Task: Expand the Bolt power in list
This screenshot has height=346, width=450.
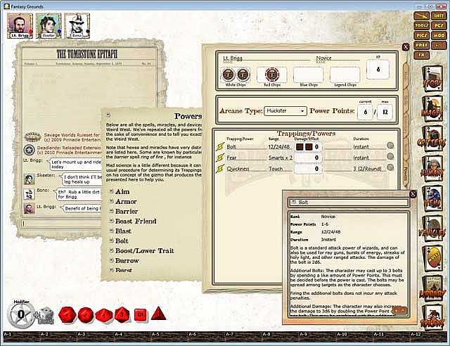Action: 112,241
